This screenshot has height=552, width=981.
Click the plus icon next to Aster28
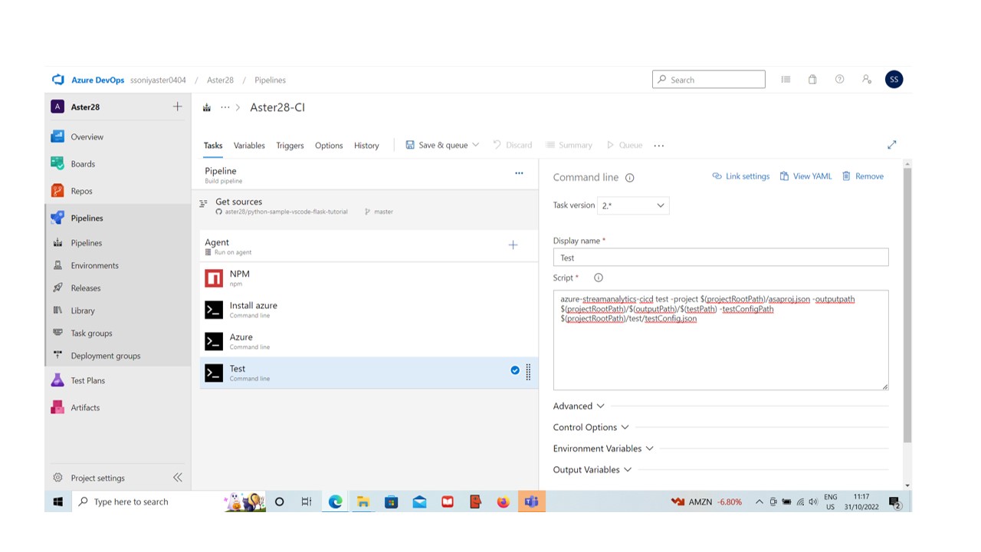tap(177, 107)
